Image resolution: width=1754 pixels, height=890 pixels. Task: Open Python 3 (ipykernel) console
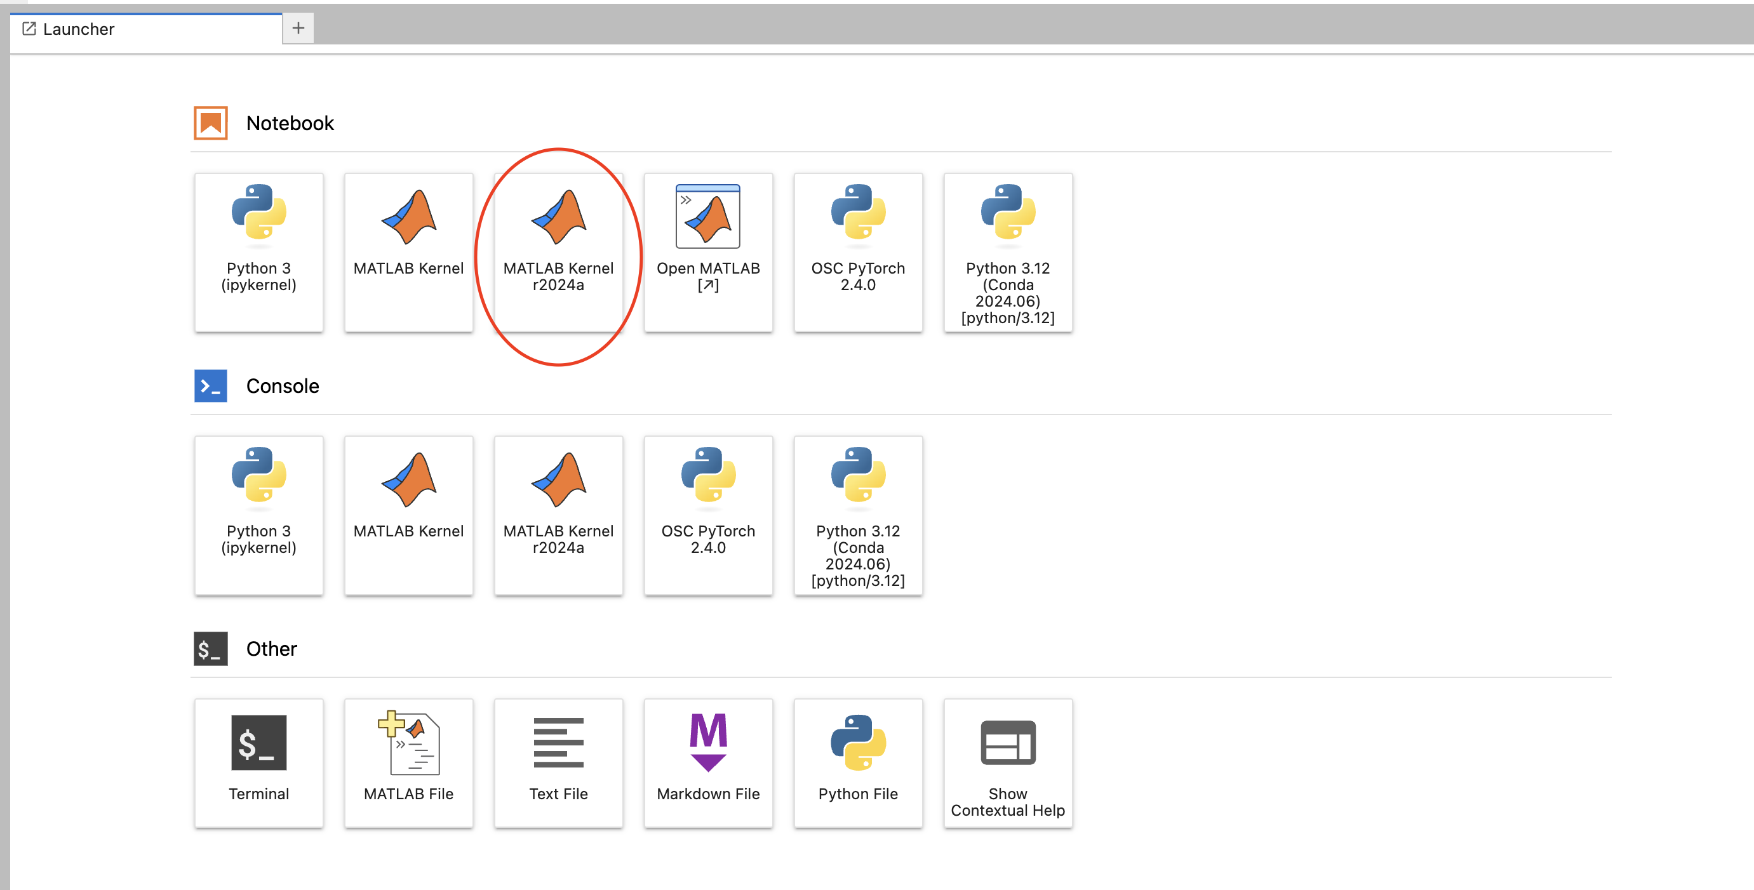coord(258,515)
